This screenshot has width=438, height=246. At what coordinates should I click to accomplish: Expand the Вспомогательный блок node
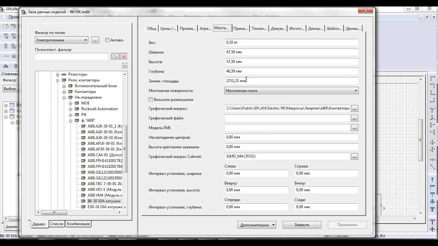pyautogui.click(x=64, y=86)
